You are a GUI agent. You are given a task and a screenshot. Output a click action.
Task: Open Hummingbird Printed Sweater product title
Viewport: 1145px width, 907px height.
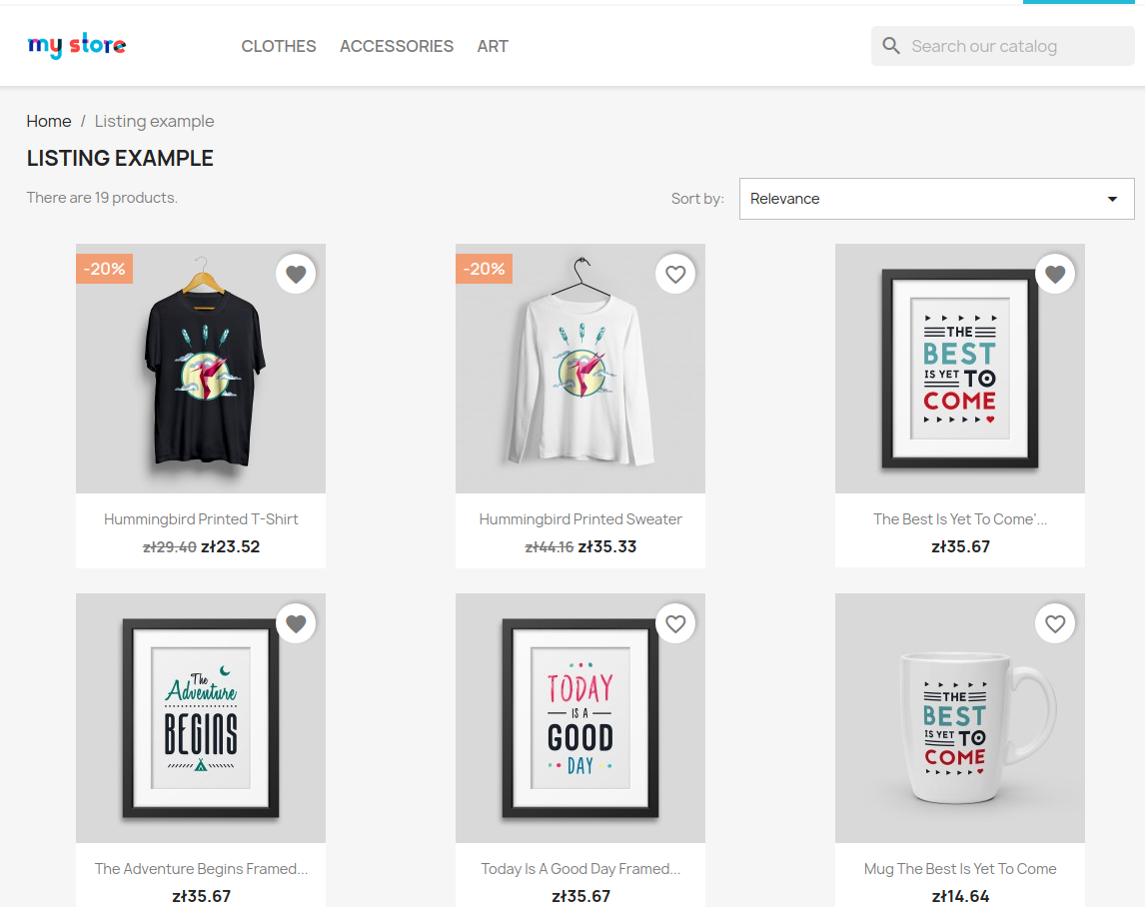580,519
